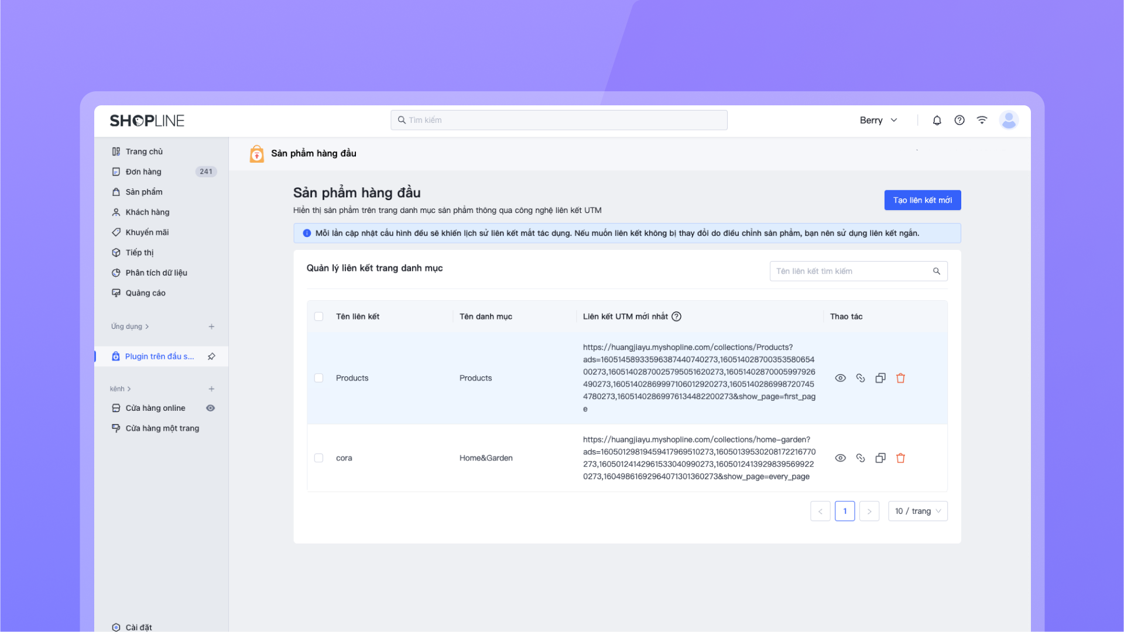This screenshot has height=632, width=1124.
Task: Delete the Products link with trash icon
Action: pyautogui.click(x=900, y=379)
